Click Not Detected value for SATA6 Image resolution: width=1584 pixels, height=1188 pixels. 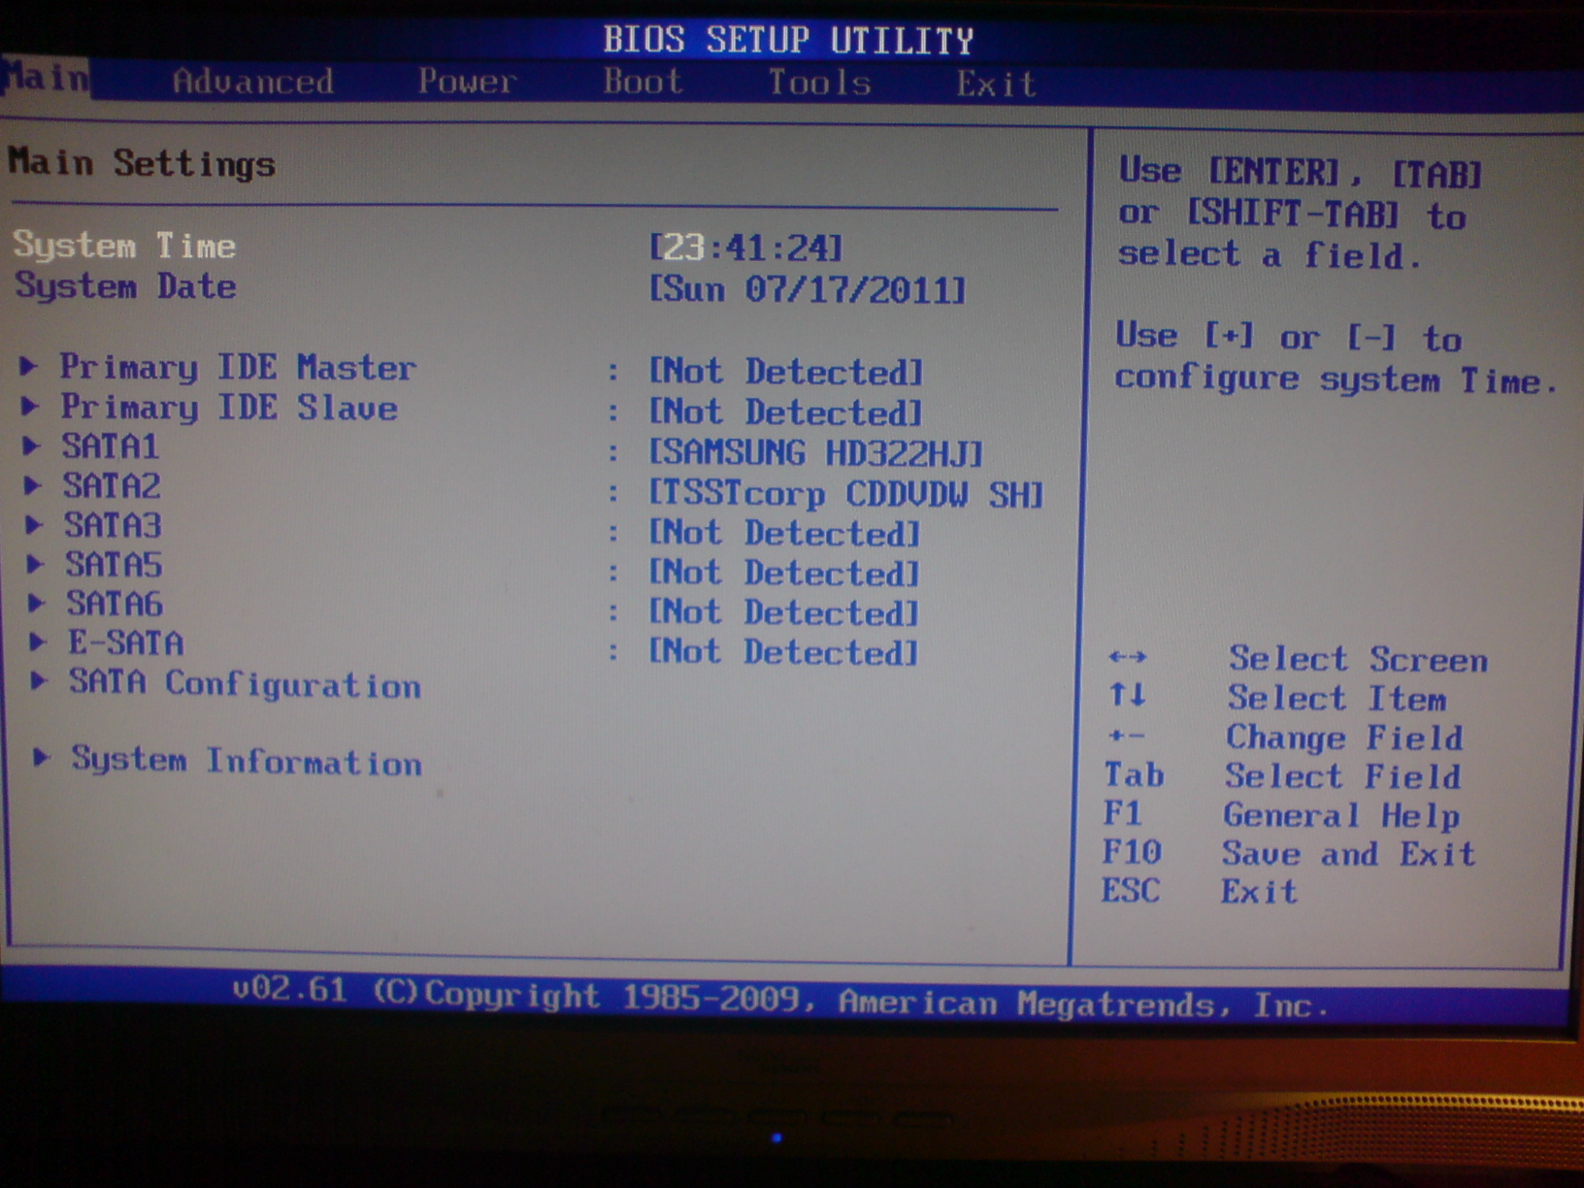tap(783, 612)
